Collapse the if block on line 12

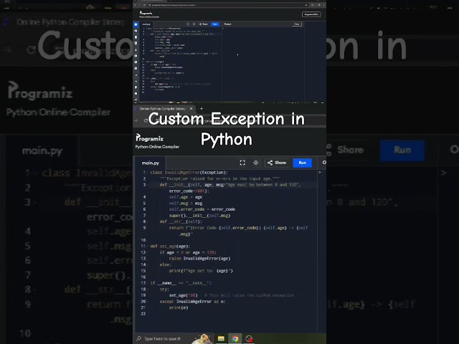tap(148, 252)
